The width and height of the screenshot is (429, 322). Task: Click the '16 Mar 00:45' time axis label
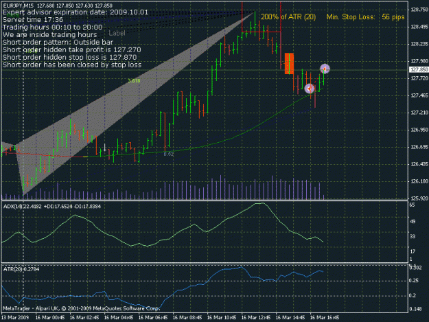coord(50,318)
